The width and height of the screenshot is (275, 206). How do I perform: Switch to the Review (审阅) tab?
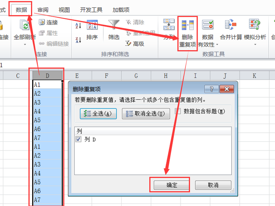click(43, 10)
